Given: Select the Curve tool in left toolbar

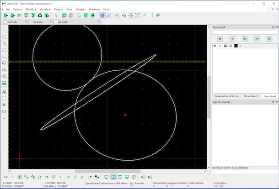Looking at the screenshot, I should point(4,43).
